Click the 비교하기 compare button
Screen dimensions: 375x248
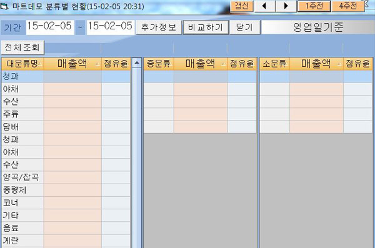coord(206,27)
